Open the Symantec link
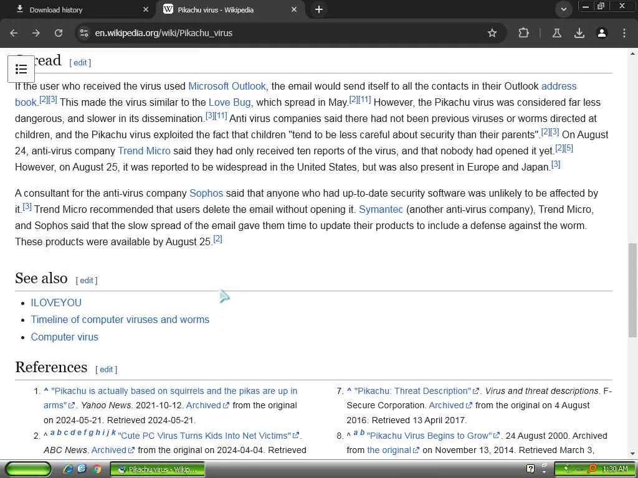Image resolution: width=638 pixels, height=478 pixels. pyautogui.click(x=381, y=209)
